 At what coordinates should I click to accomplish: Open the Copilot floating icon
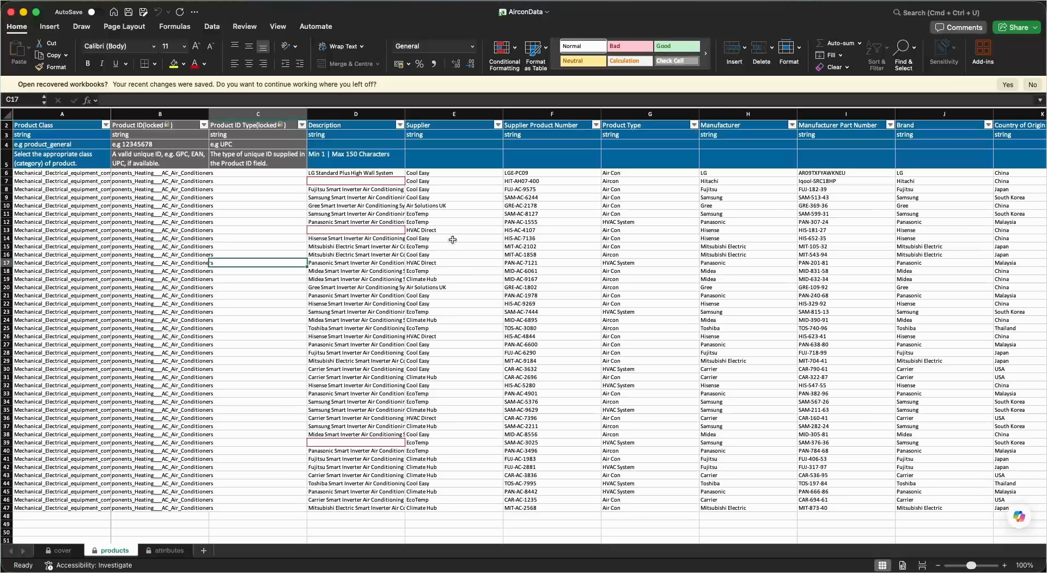point(1019,516)
